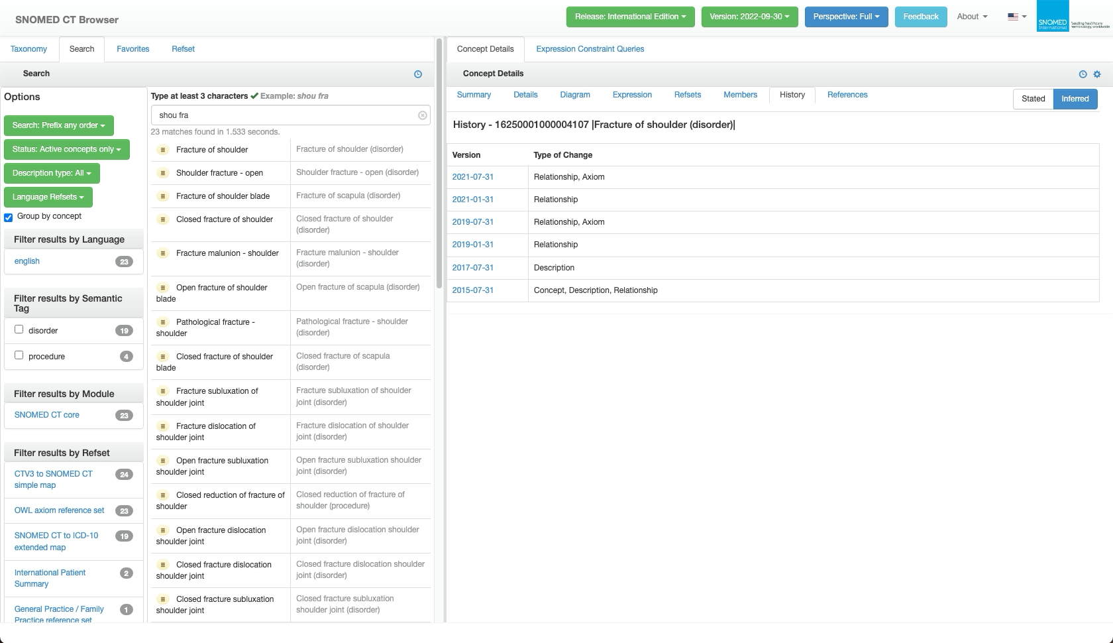Select the Summary tab
The height and width of the screenshot is (643, 1113).
[474, 95]
